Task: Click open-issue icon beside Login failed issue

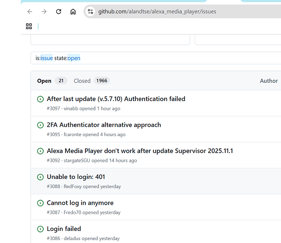Action: [40, 229]
